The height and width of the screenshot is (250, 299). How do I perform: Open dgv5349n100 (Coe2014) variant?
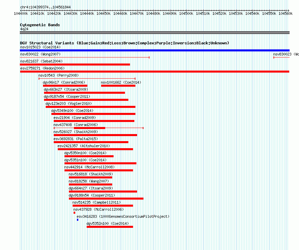(x=72, y=111)
